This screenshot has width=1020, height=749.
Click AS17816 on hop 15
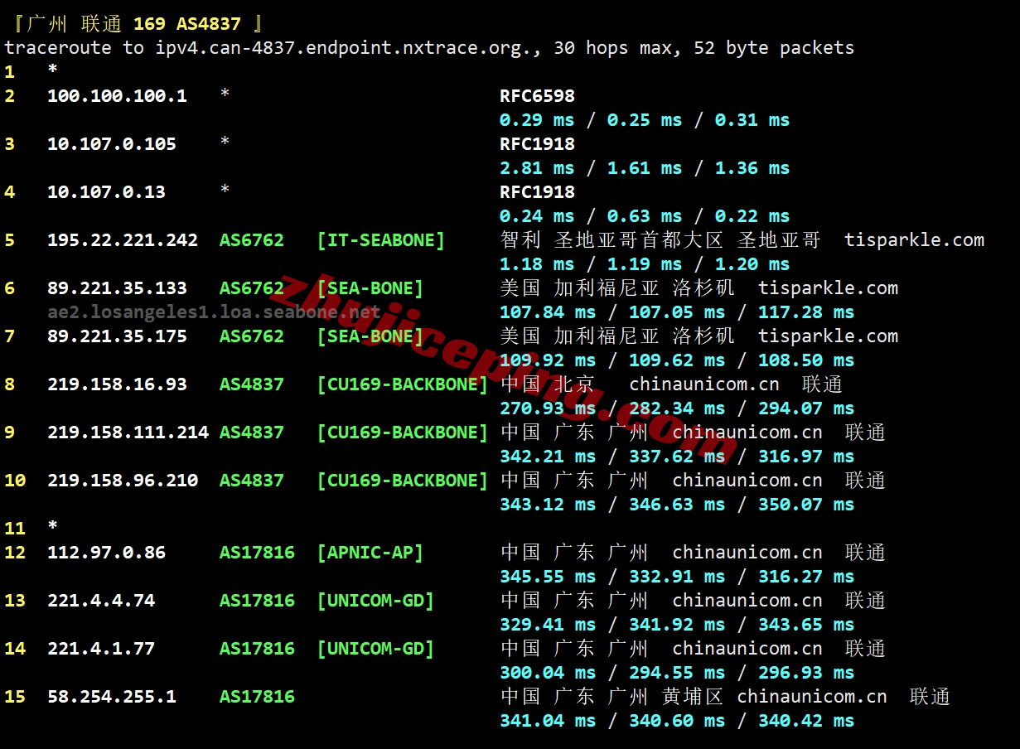(x=257, y=697)
